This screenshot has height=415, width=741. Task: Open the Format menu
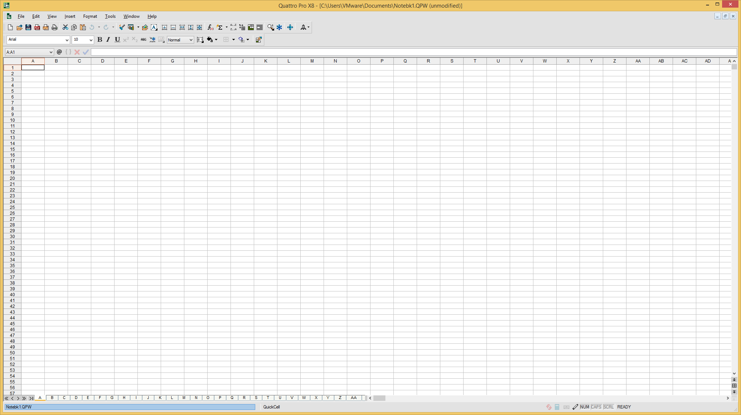[90, 16]
